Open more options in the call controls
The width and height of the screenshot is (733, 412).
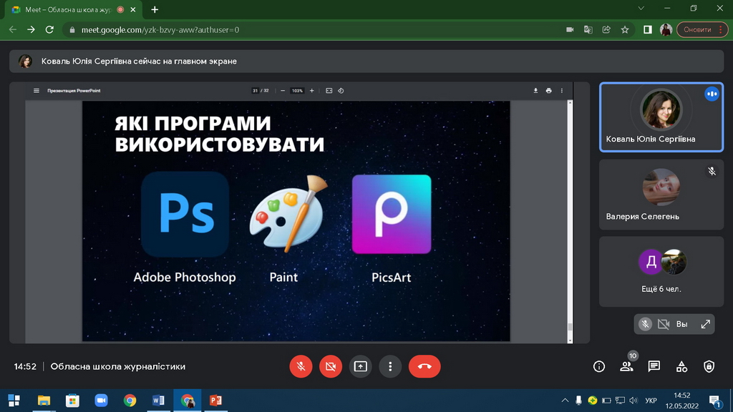tap(390, 367)
